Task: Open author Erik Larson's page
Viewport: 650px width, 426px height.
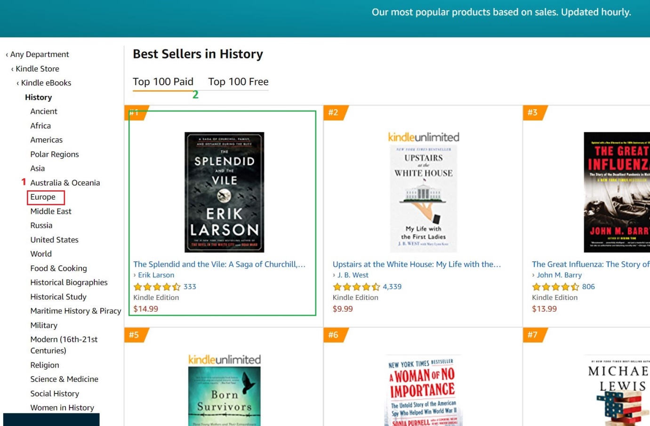Action: [156, 275]
